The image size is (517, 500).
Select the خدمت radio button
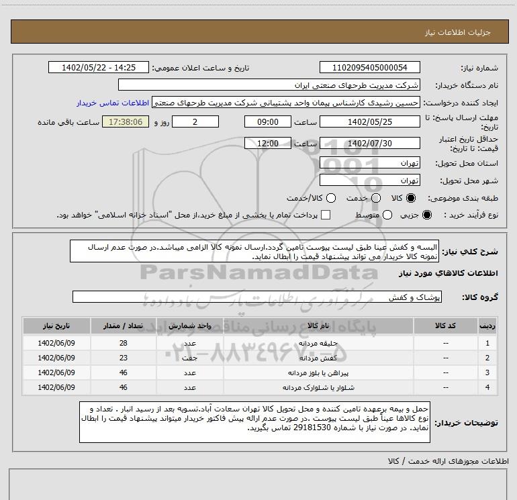[376, 198]
